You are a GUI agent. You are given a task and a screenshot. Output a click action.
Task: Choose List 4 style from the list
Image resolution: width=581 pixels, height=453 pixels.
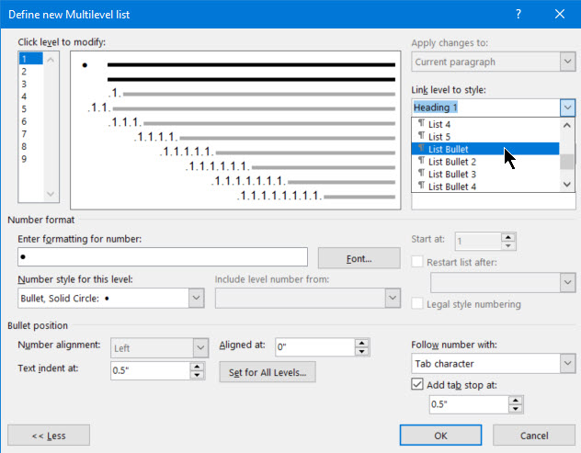[x=485, y=124]
